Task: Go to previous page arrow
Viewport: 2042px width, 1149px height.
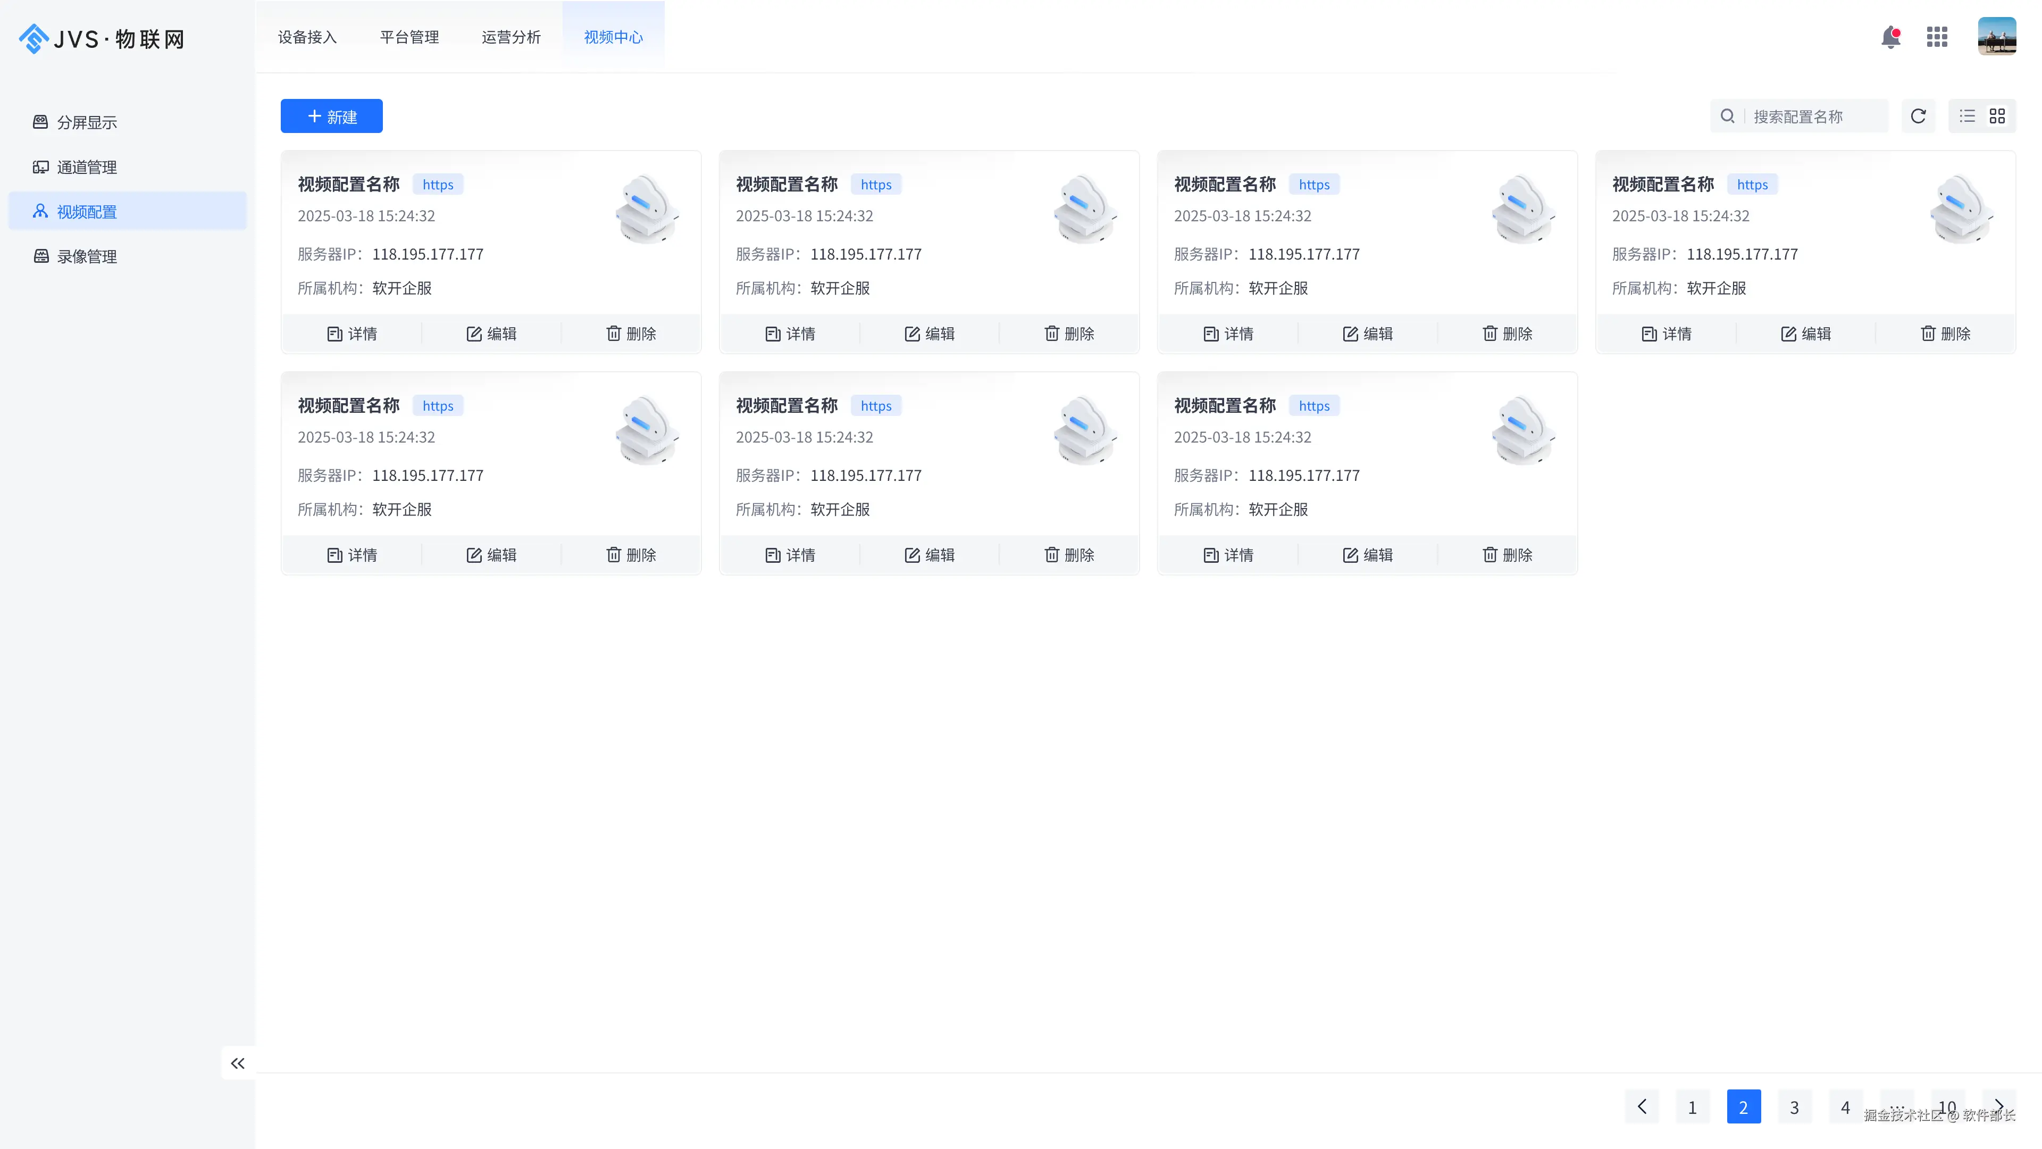Action: click(x=1642, y=1106)
